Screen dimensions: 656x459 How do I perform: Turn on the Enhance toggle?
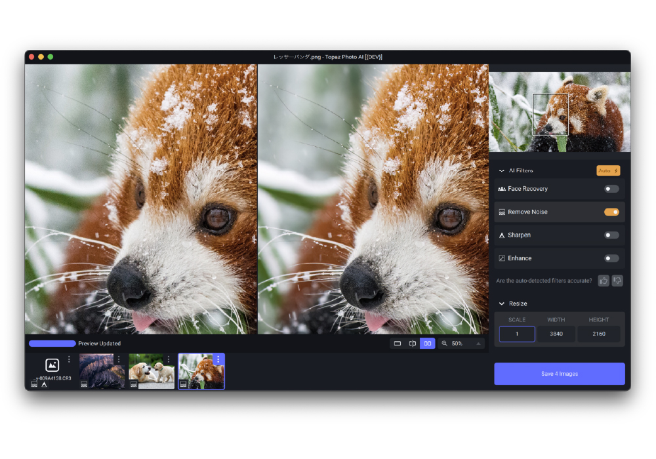[611, 258]
